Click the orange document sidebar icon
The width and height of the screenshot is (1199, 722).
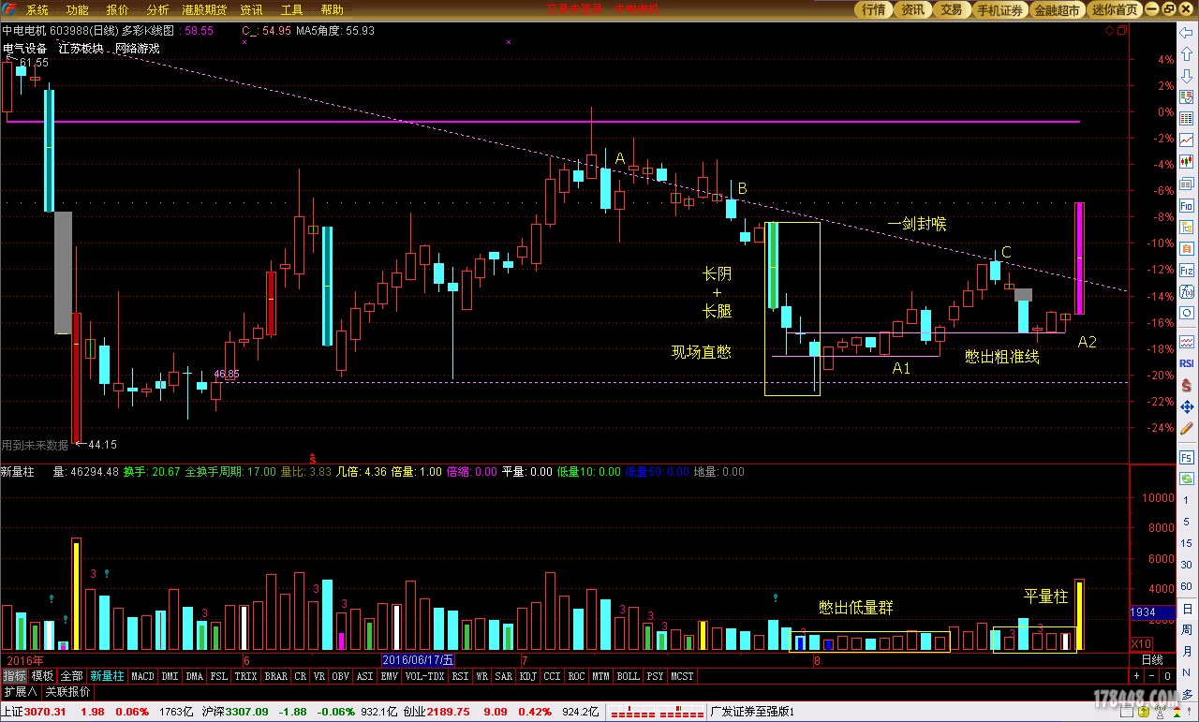(1187, 248)
